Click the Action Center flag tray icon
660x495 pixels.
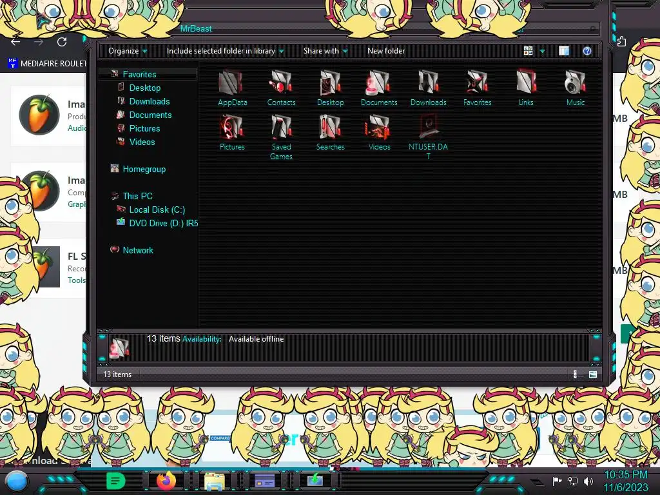click(558, 481)
